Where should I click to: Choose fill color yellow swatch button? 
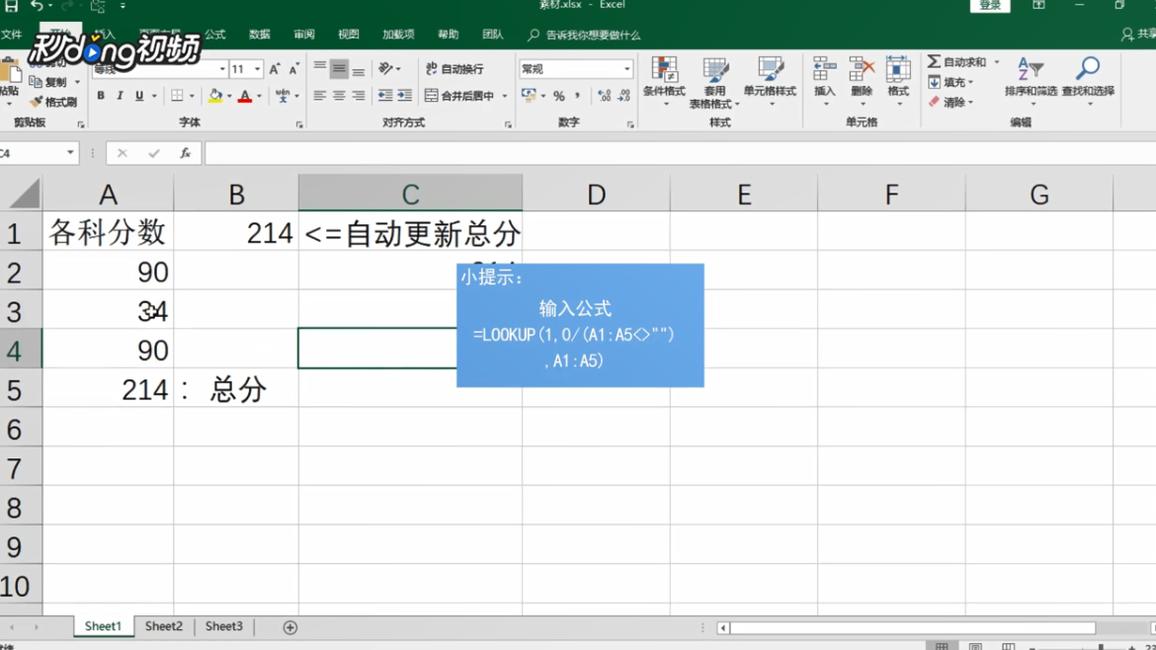214,96
